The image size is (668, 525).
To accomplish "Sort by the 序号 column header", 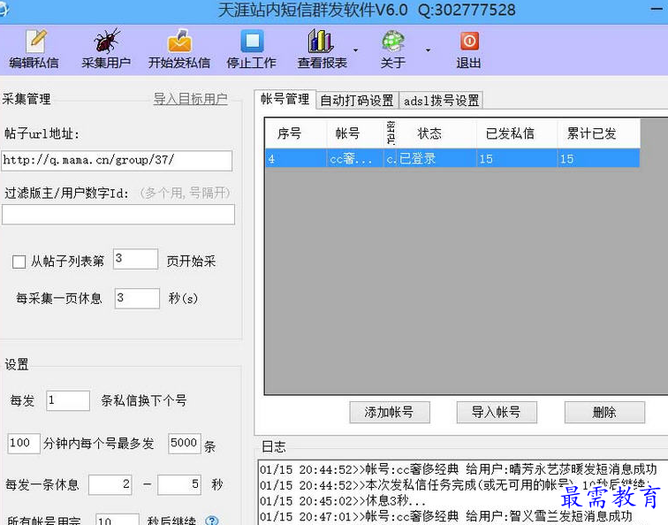I will (296, 133).
